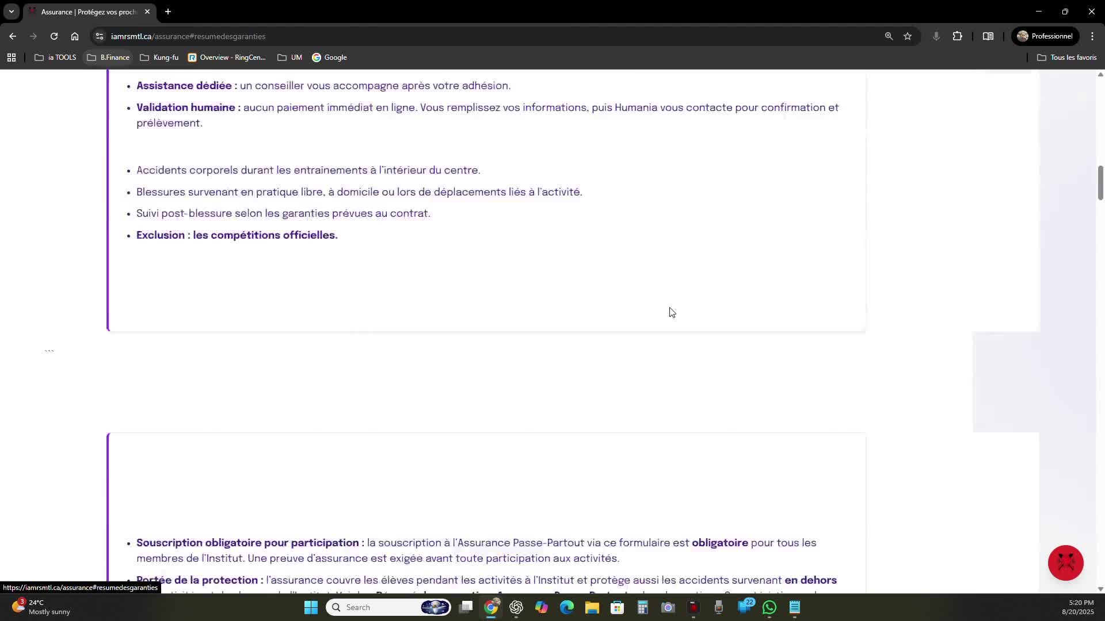
Task: Click the zoom magnifier icon in address bar
Action: coord(889,36)
